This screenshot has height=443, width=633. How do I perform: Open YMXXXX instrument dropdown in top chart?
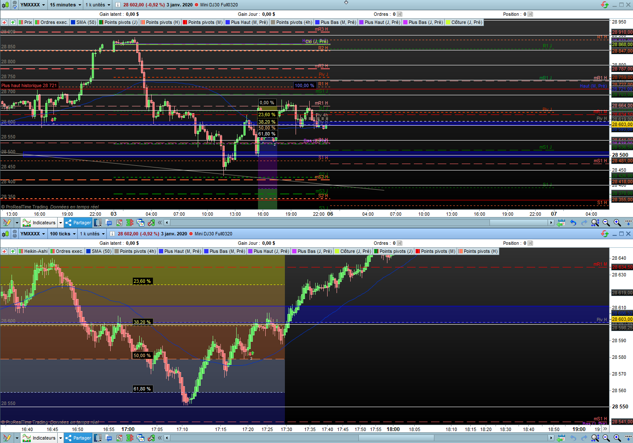tap(32, 5)
